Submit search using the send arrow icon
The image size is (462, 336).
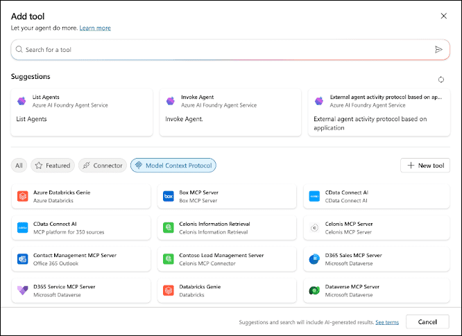(438, 50)
